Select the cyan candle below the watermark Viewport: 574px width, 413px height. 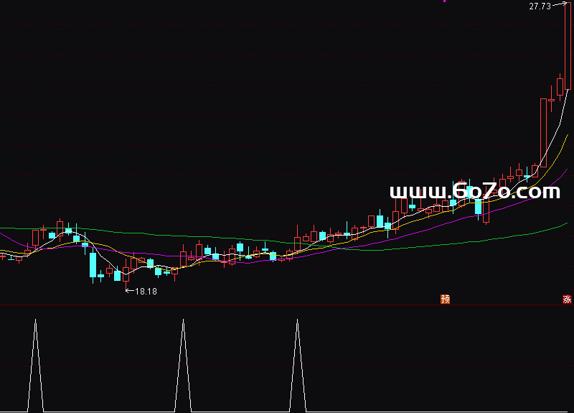point(478,207)
